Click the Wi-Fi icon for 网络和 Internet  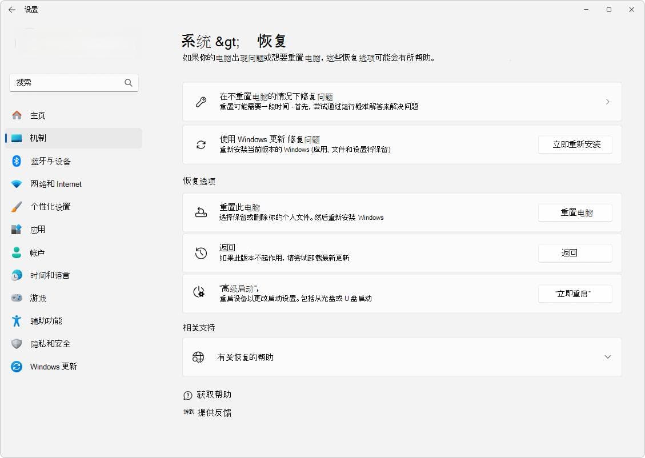[17, 184]
